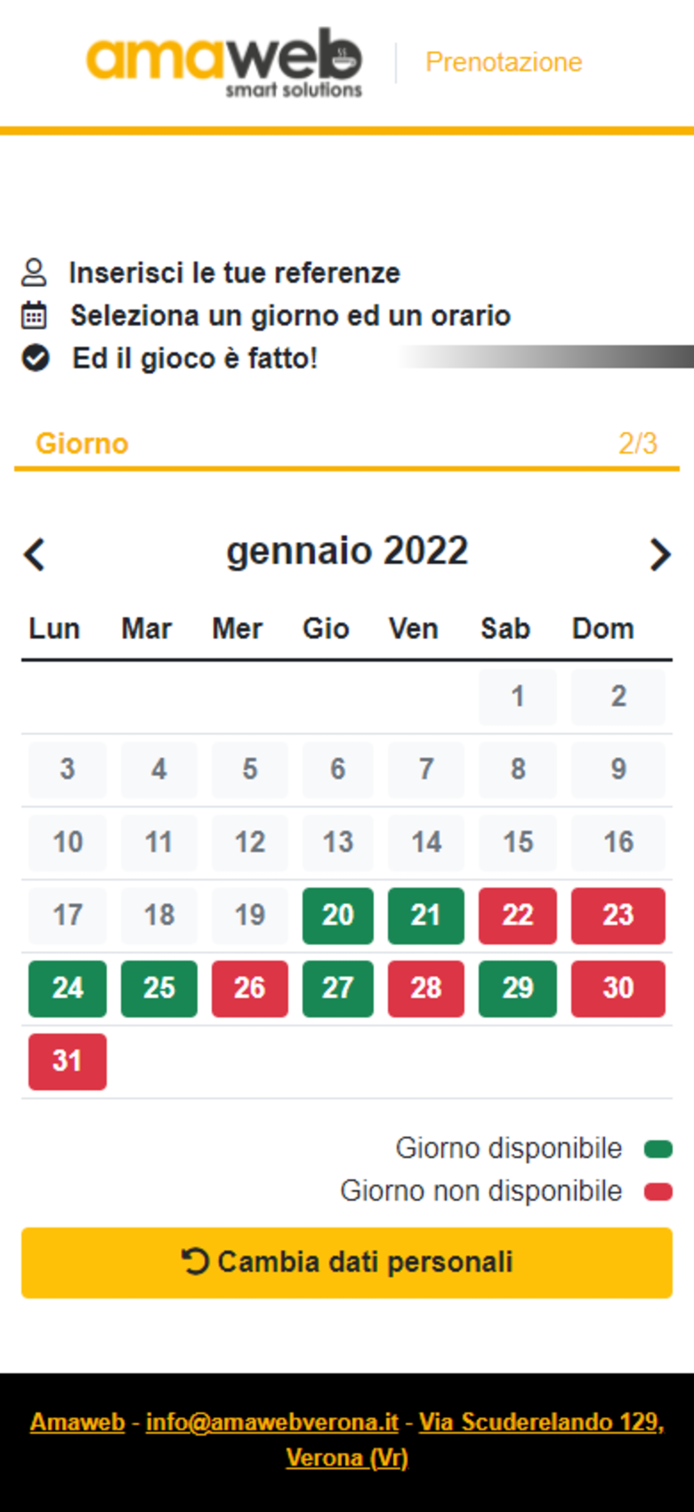Pick day 25 on the calendar
The width and height of the screenshot is (694, 1512).
159,988
